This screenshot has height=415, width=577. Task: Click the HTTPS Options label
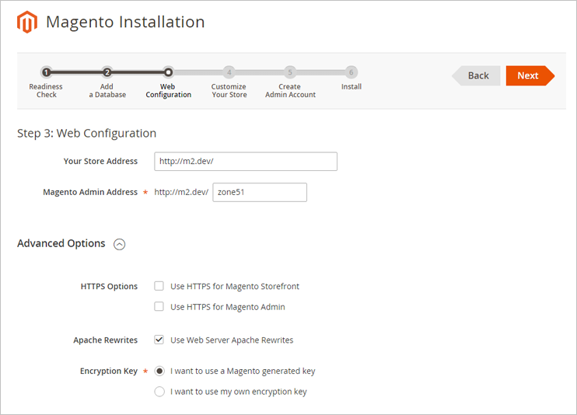coord(109,286)
